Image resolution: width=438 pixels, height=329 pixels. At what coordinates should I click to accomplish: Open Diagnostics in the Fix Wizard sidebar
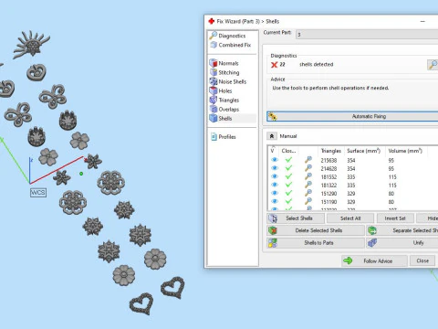pos(232,36)
